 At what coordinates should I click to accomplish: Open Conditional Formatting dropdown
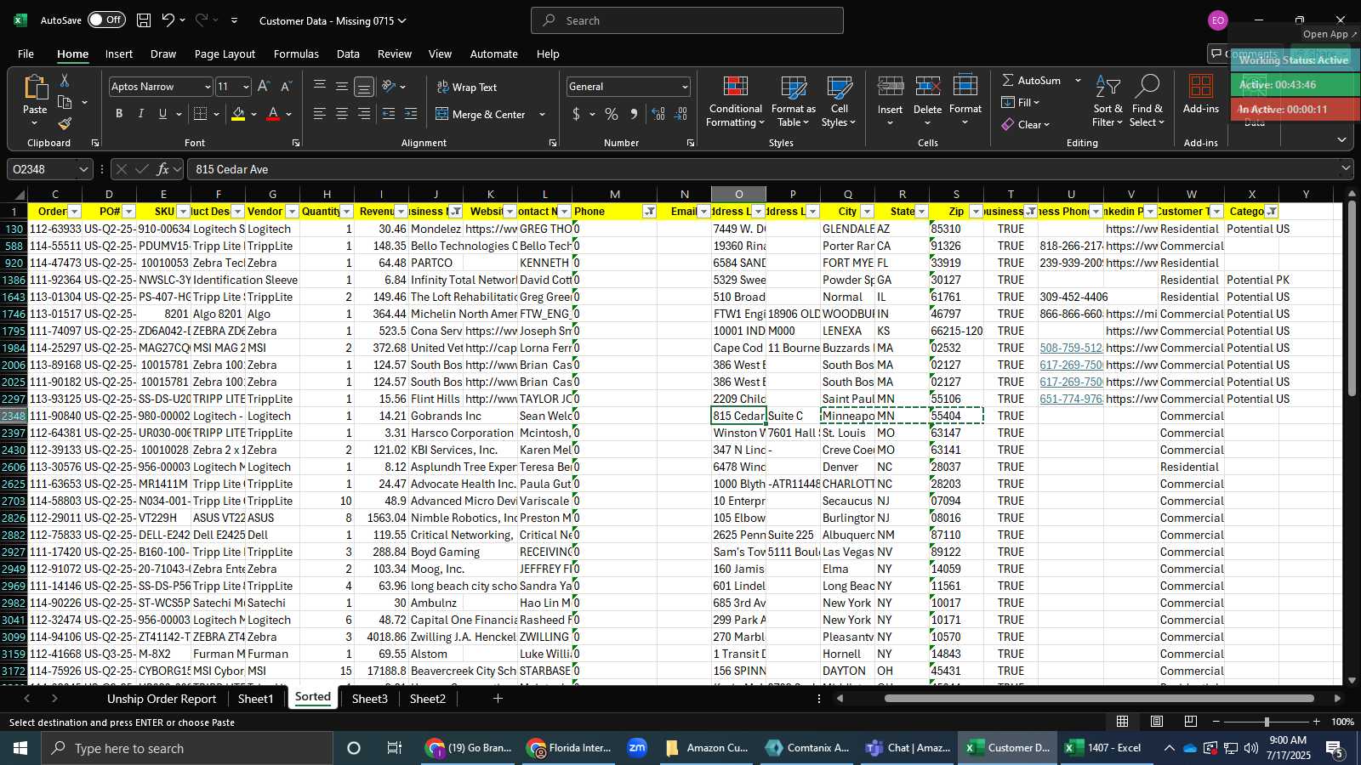click(736, 102)
